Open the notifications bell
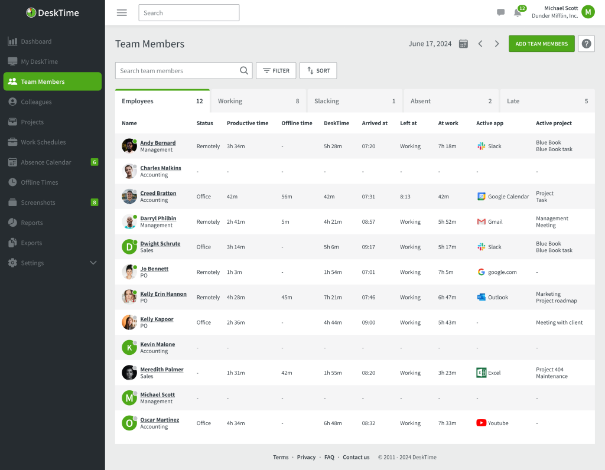The width and height of the screenshot is (605, 470). (x=518, y=12)
